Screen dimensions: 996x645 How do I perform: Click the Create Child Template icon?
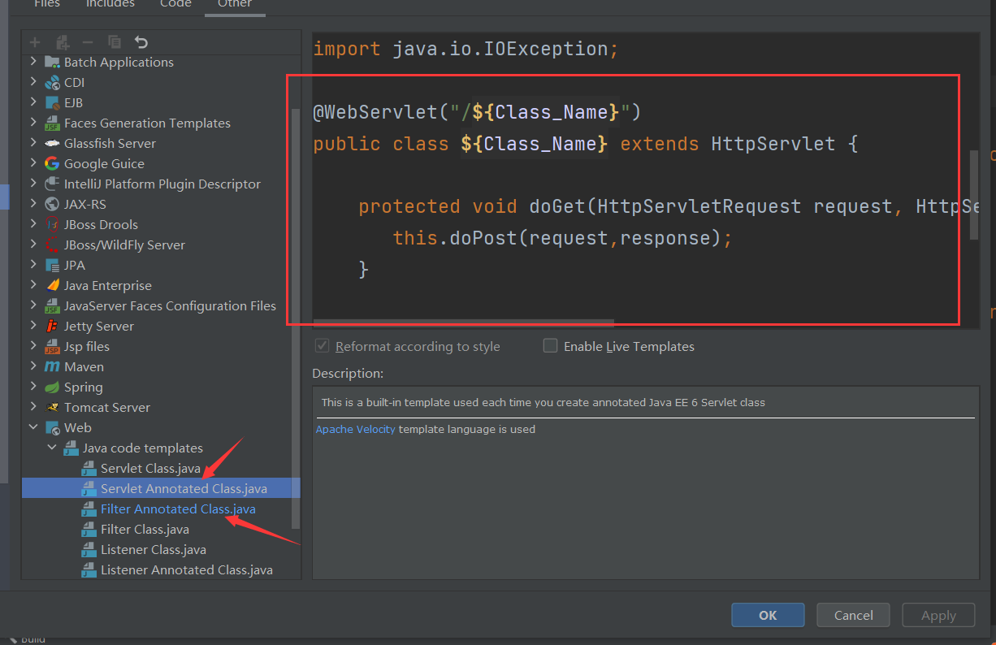[63, 41]
